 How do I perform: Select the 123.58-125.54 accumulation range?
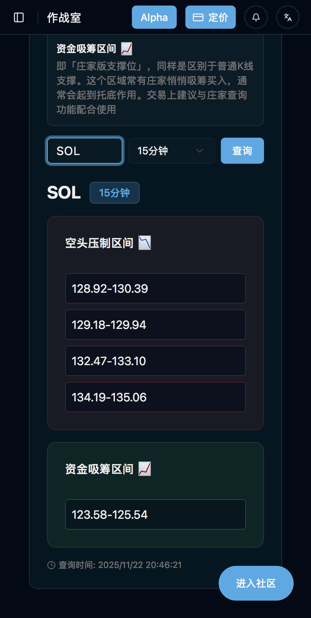155,514
